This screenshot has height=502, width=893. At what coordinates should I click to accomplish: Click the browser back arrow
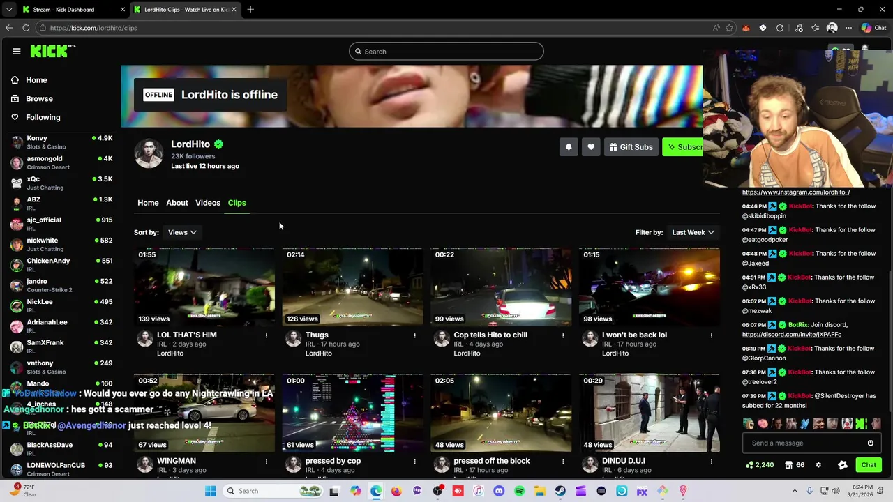[9, 28]
